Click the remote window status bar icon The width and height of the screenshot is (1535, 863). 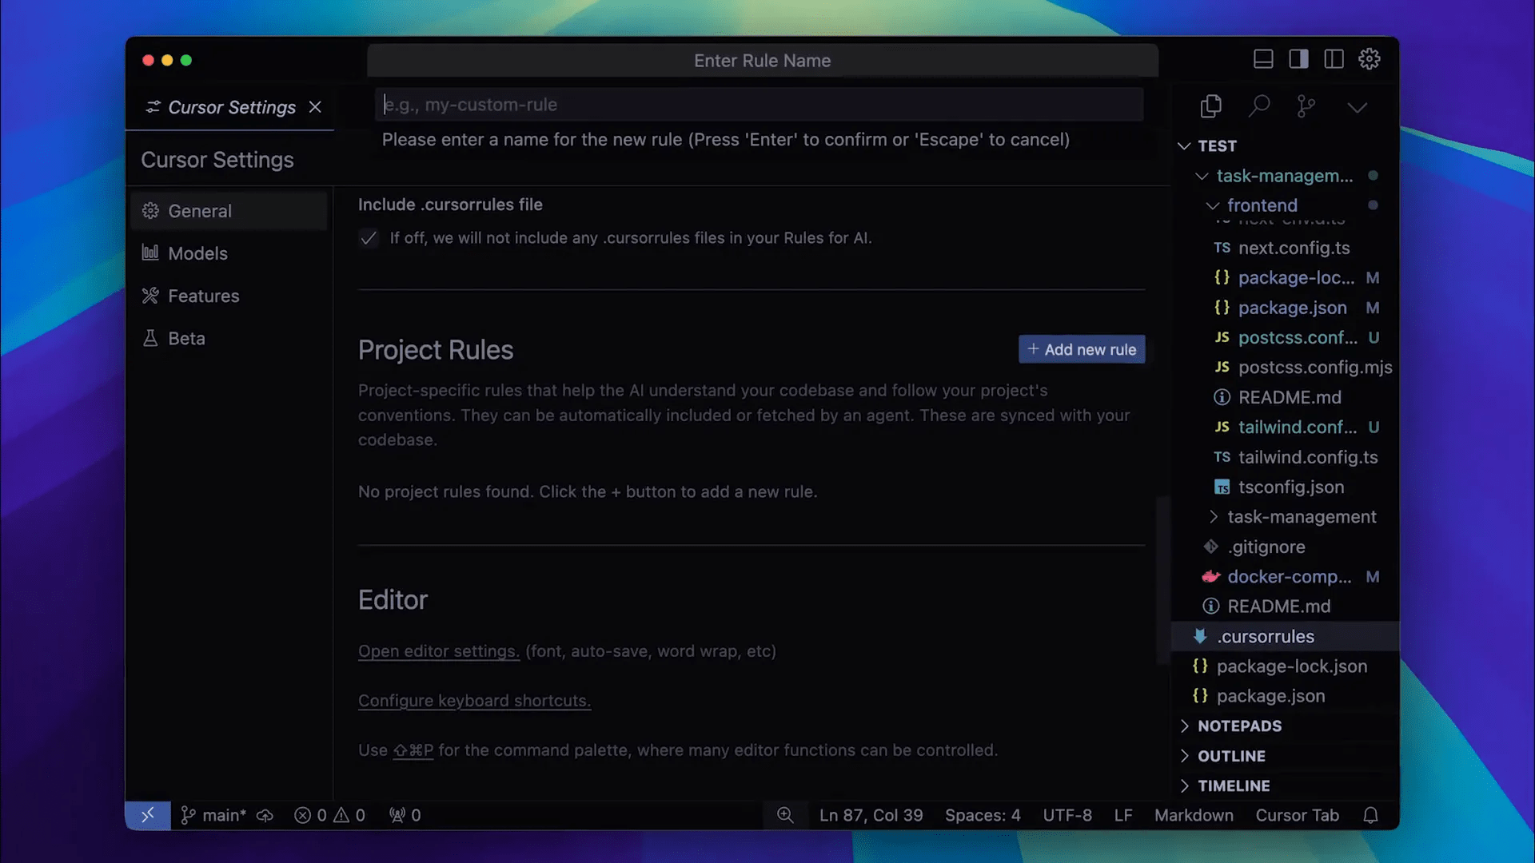(x=148, y=815)
